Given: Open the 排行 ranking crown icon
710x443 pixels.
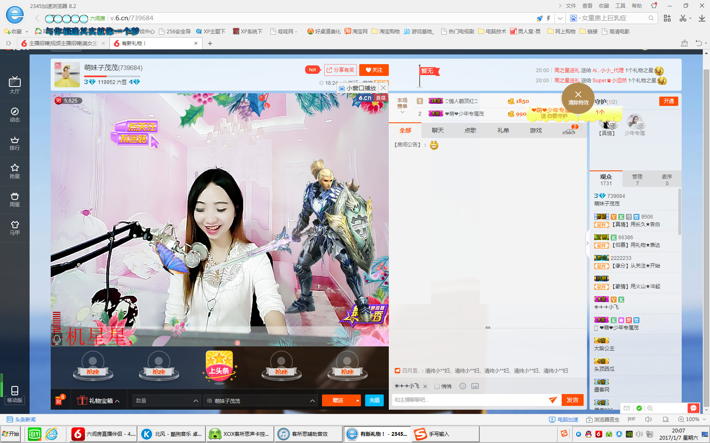Looking at the screenshot, I should point(15,143).
